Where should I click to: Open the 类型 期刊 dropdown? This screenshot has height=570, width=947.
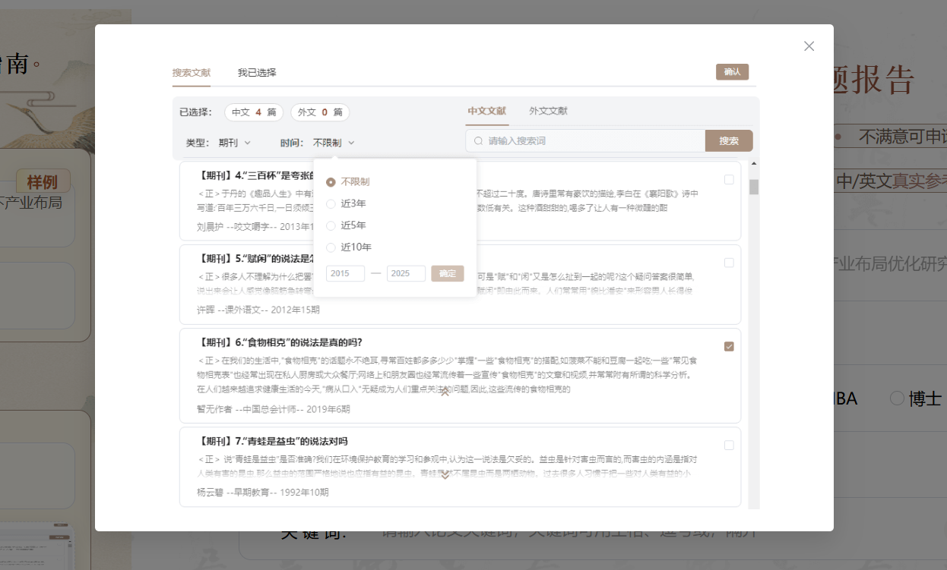point(235,143)
